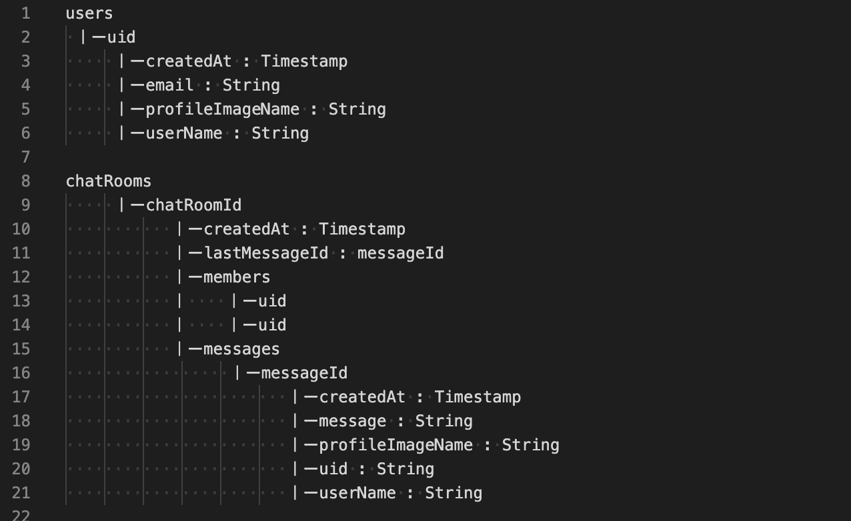Image resolution: width=851 pixels, height=521 pixels.
Task: Click Timestamp on line 3
Action: pos(304,61)
